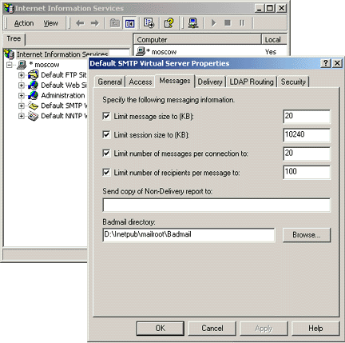Expand the Default Web Site node
Screen dimensions: 345x343
(22, 86)
